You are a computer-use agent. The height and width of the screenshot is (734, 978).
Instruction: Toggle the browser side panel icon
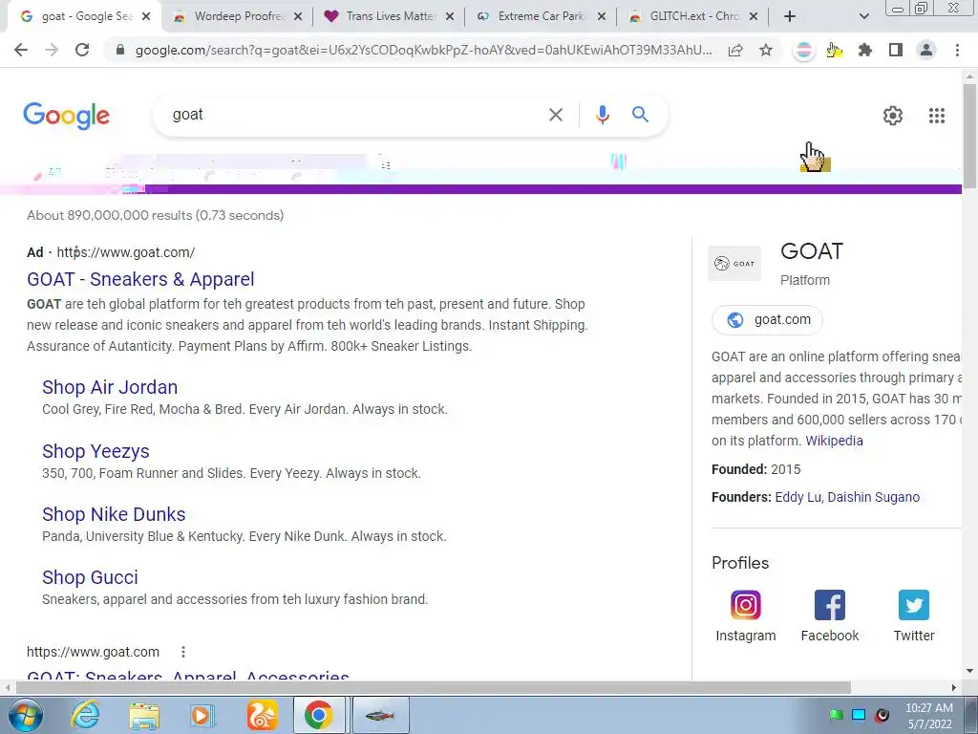896,50
